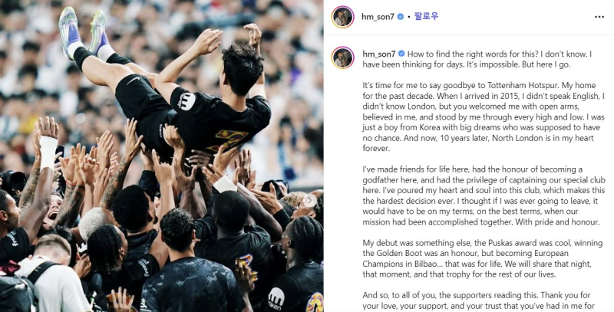Click header profile avatar of hm_son7

click(342, 17)
